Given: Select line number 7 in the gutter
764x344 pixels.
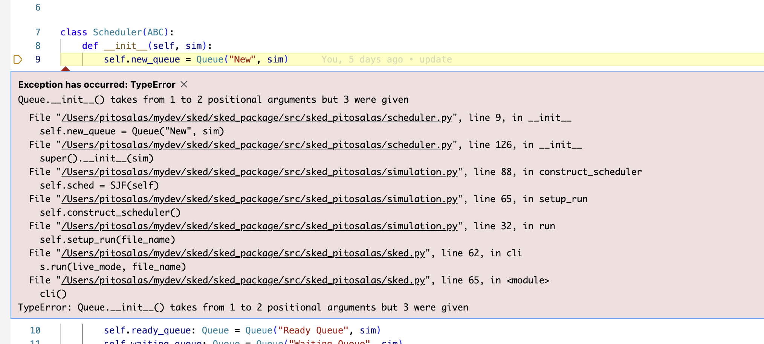Looking at the screenshot, I should point(38,32).
